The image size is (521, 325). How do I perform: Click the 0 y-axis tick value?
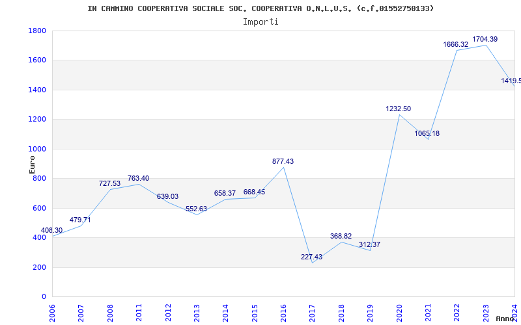pyautogui.click(x=44, y=297)
